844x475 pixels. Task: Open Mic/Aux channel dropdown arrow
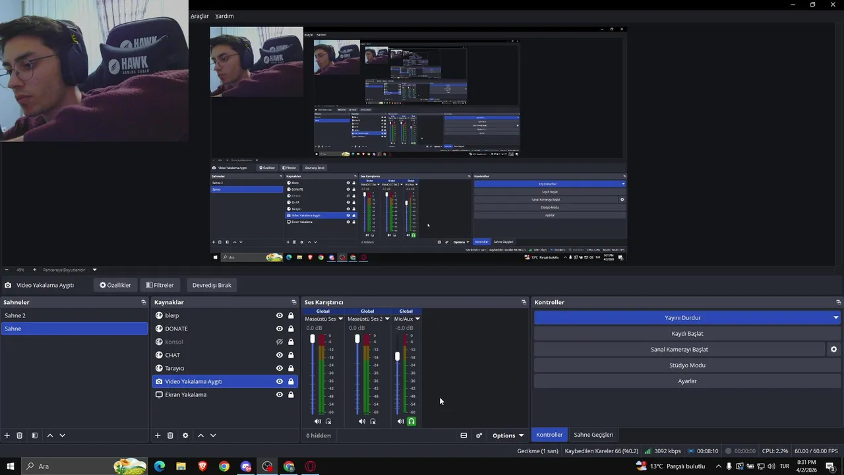[417, 319]
